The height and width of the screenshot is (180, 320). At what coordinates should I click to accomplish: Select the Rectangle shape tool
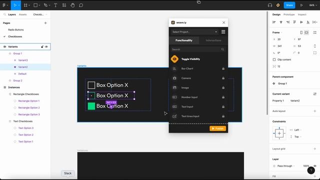35,5
